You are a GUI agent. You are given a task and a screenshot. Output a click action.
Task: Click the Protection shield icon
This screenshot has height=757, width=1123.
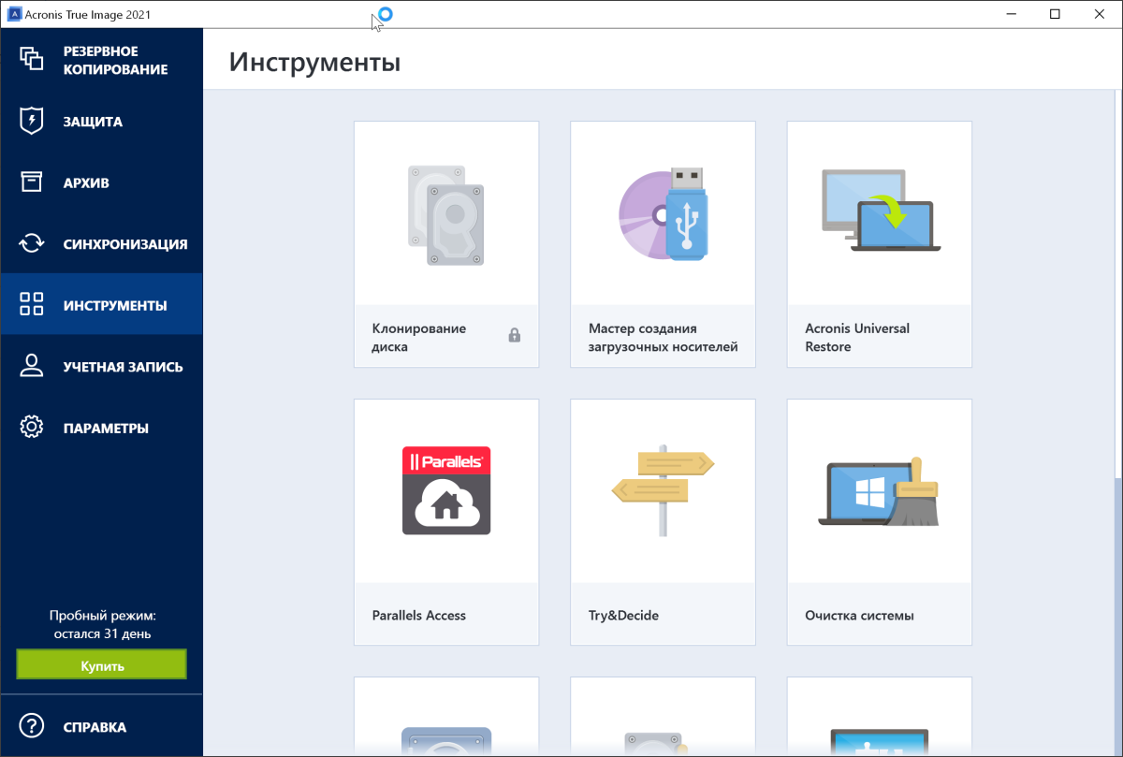pyautogui.click(x=32, y=121)
